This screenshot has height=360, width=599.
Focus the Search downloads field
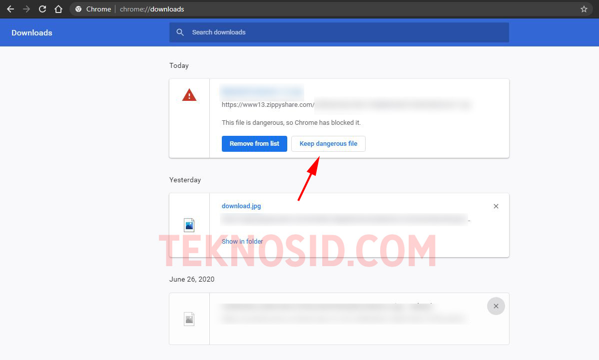pos(339,32)
